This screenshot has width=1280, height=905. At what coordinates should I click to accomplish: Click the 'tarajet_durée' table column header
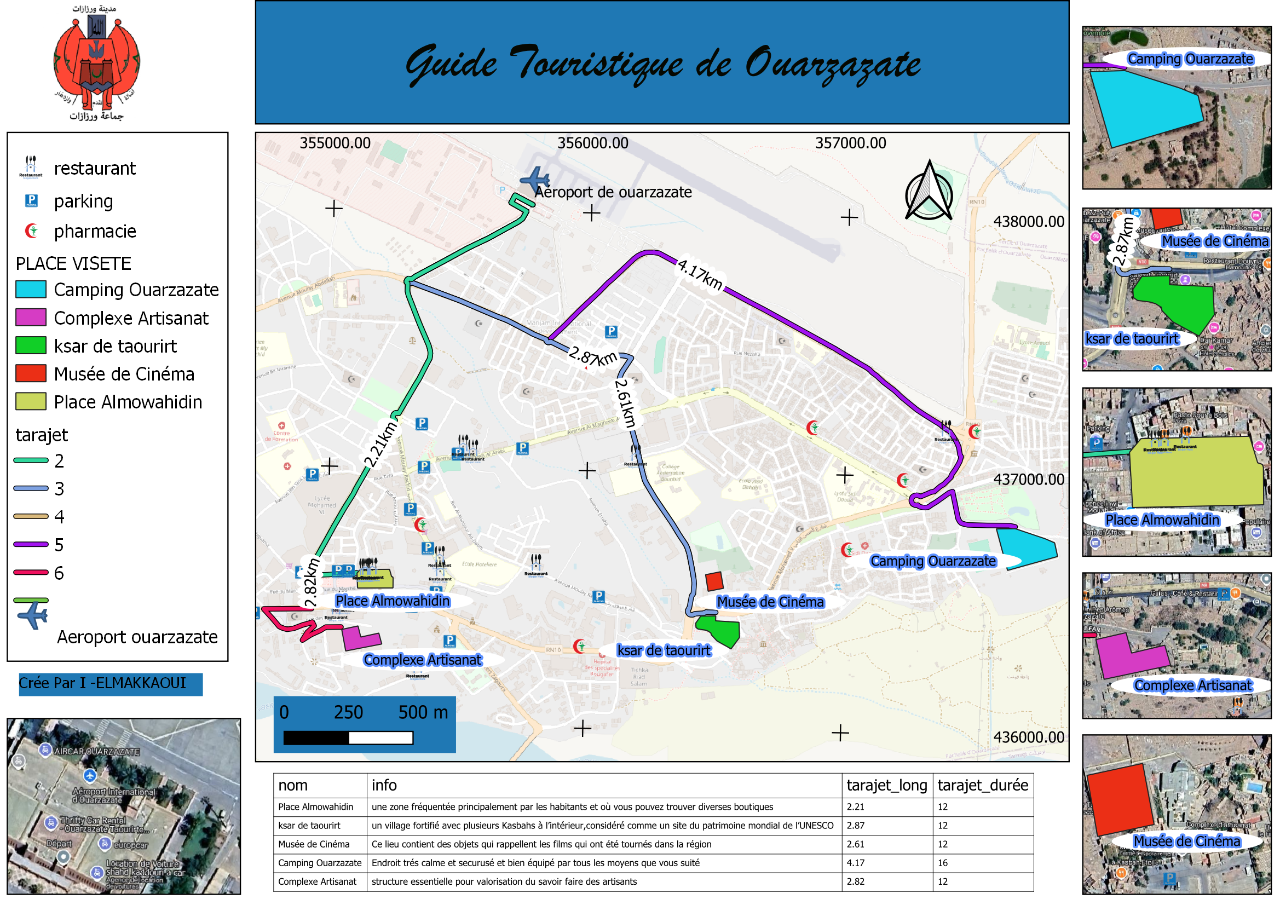[x=983, y=785]
